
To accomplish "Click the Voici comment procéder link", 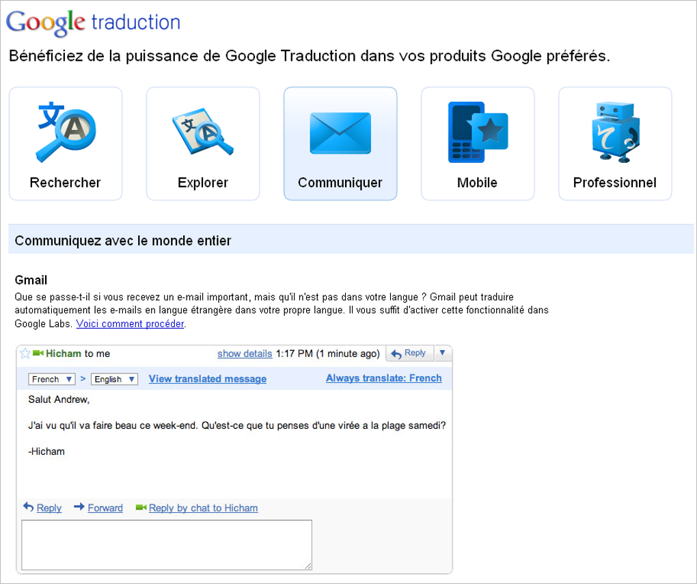I will [131, 324].
